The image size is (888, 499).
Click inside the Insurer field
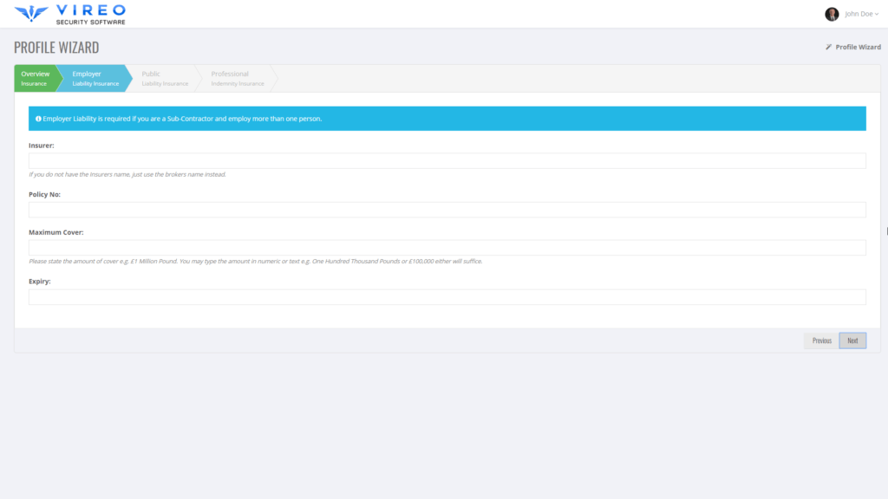coord(447,160)
